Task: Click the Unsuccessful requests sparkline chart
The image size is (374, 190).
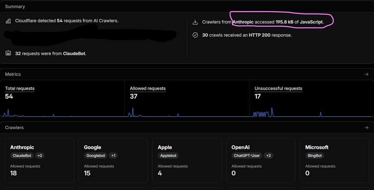Action: tap(312, 112)
